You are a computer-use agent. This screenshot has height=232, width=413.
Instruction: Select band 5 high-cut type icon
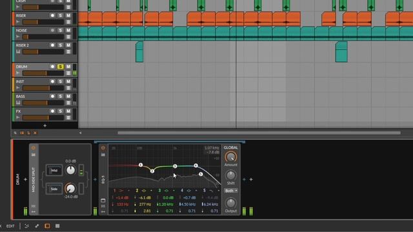pos(211,191)
